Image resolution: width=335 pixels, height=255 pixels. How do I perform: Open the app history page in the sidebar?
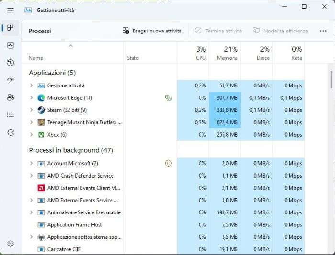[10, 63]
